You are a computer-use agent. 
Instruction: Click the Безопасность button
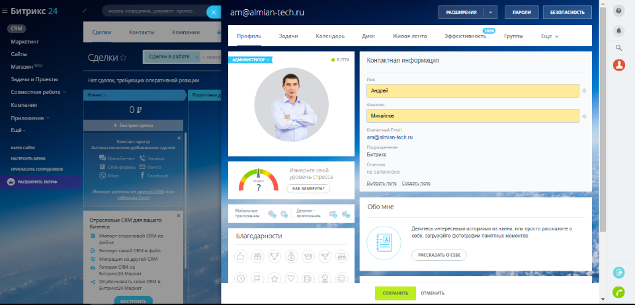[568, 12]
